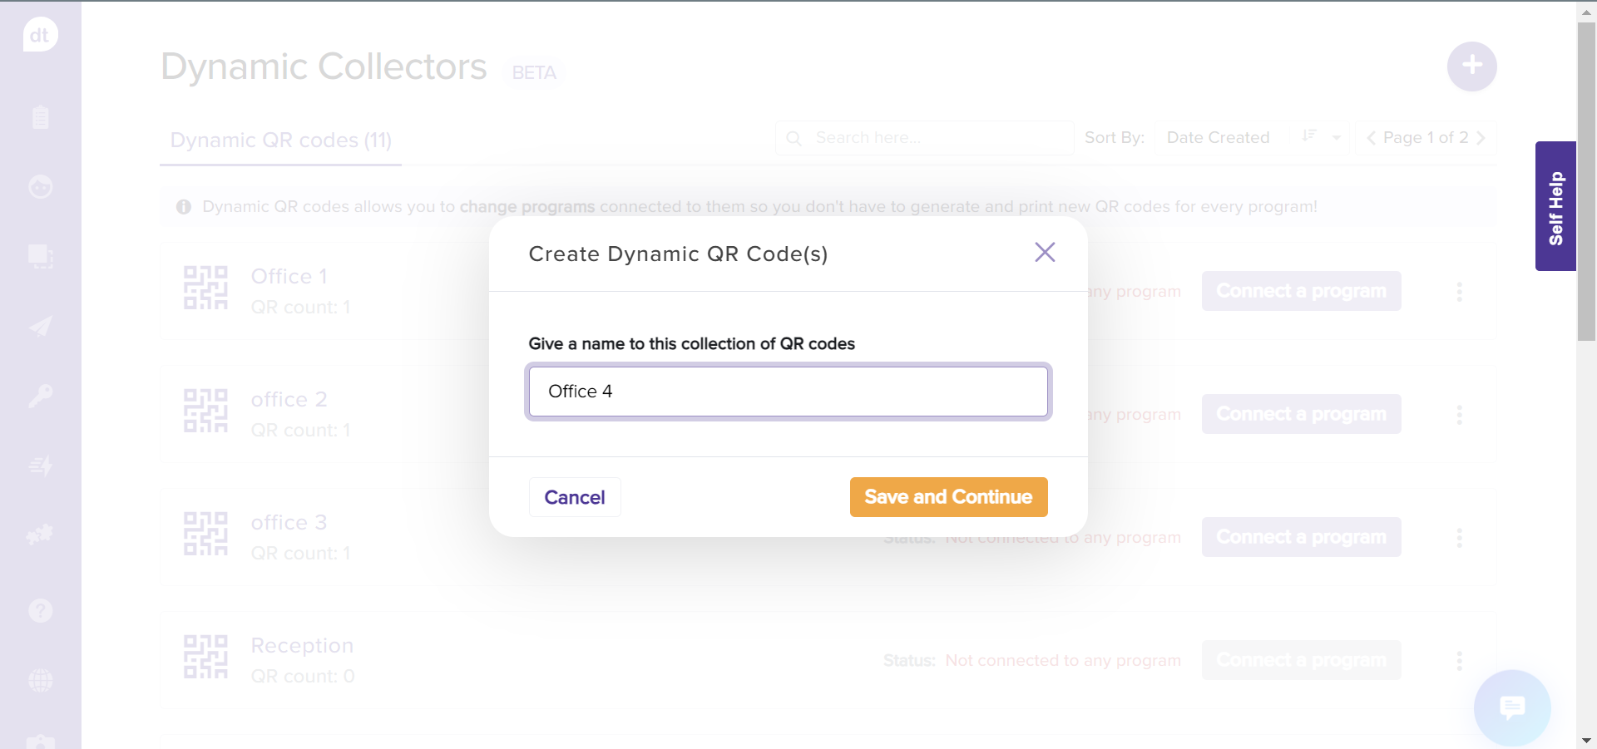Click the face icon in sidebar
1597x749 pixels.
pyautogui.click(x=40, y=187)
